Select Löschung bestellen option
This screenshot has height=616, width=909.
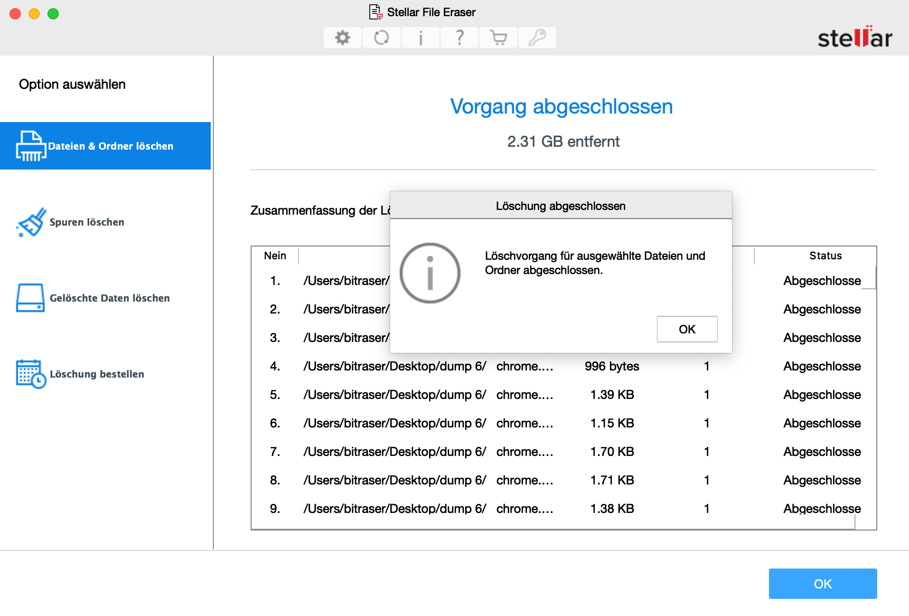pyautogui.click(x=105, y=374)
